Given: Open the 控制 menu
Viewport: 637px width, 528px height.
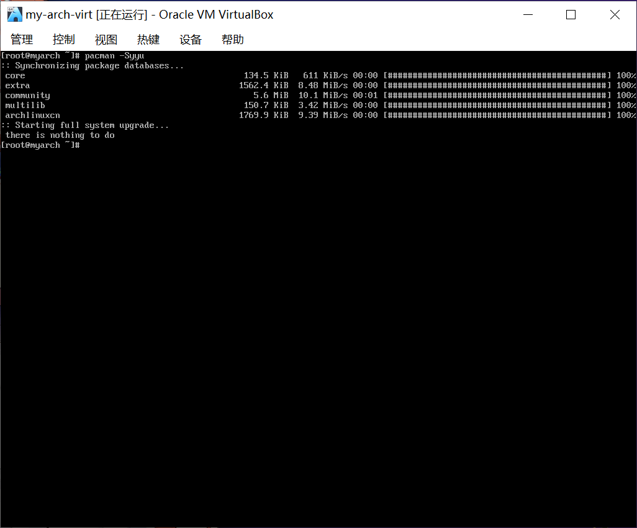Looking at the screenshot, I should (64, 40).
